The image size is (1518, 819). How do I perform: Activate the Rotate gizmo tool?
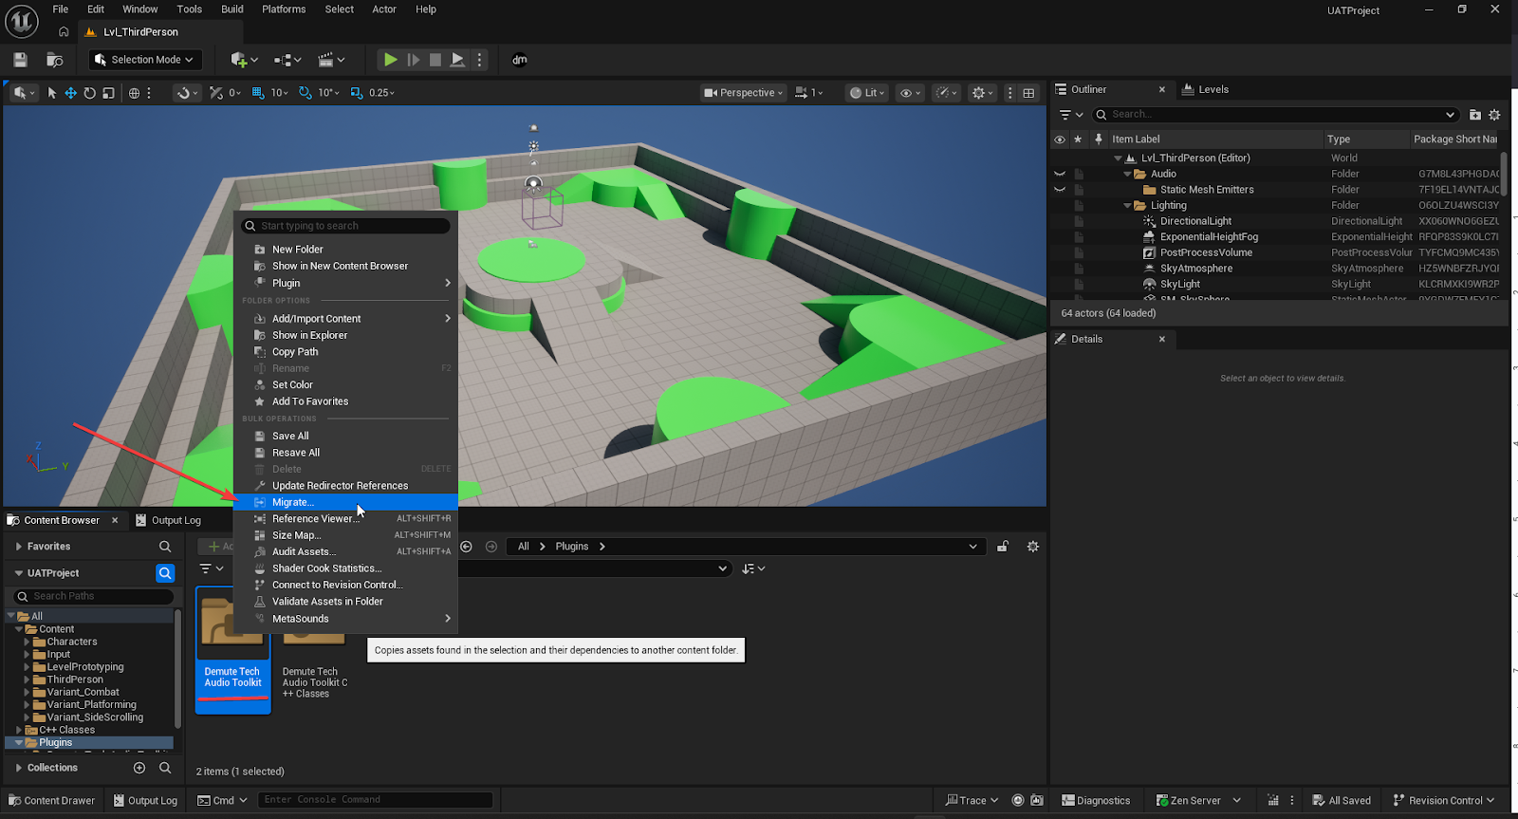(89, 93)
